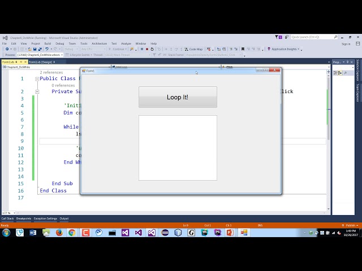Click the Sign in link
The height and width of the screenshot is (271, 362).
pyautogui.click(x=346, y=44)
